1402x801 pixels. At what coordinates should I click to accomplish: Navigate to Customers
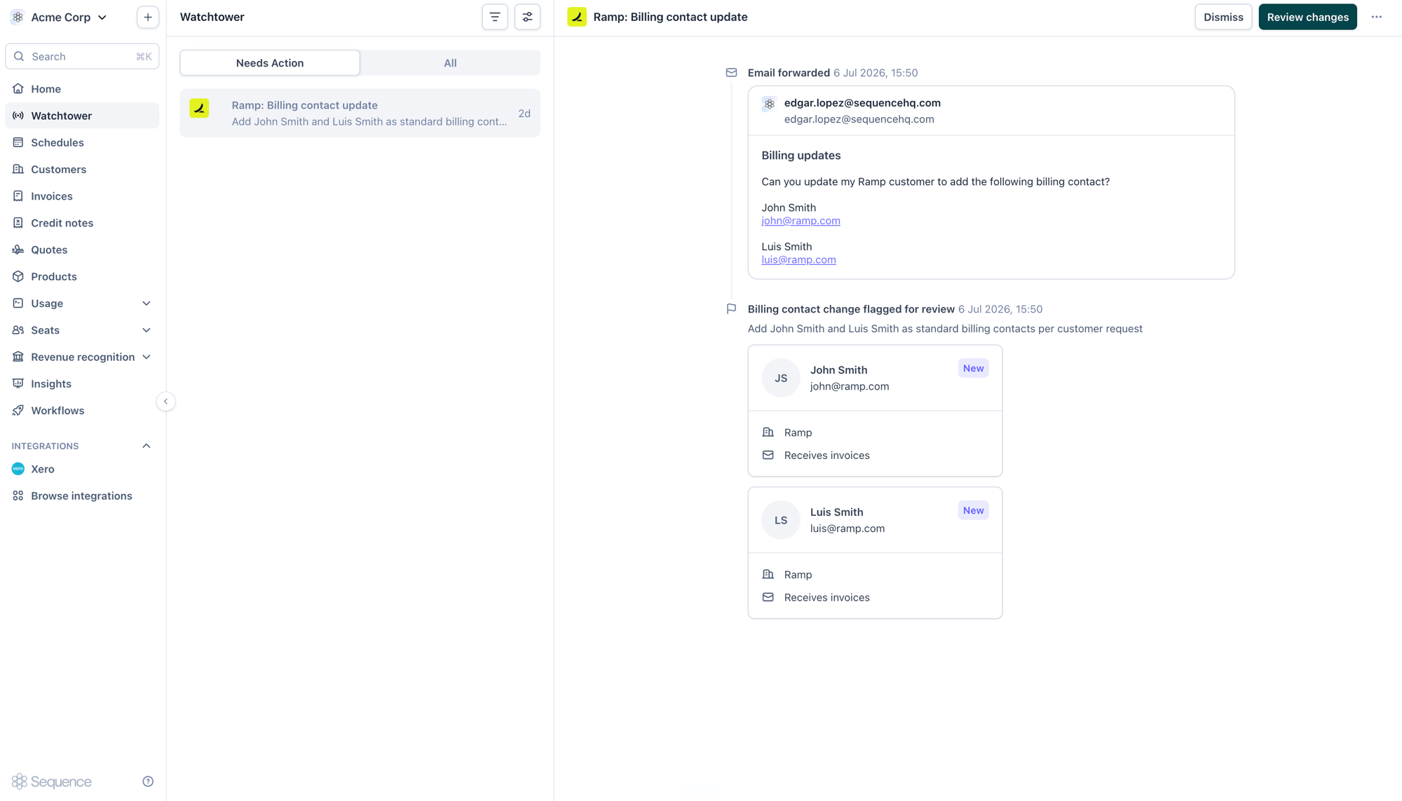click(82, 170)
